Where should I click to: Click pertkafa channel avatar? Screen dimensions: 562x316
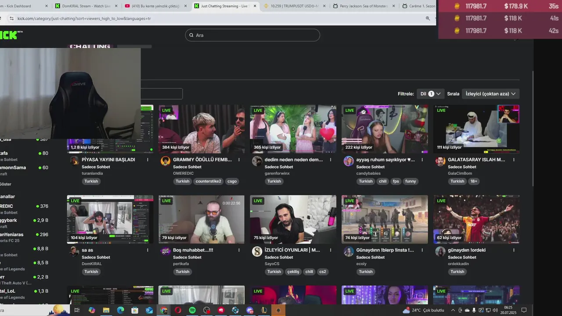click(x=166, y=251)
